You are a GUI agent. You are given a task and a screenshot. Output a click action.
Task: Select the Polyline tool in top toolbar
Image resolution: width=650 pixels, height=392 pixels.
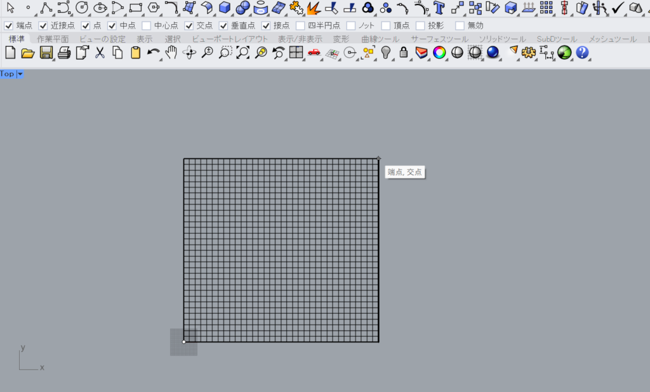pyautogui.click(x=46, y=8)
